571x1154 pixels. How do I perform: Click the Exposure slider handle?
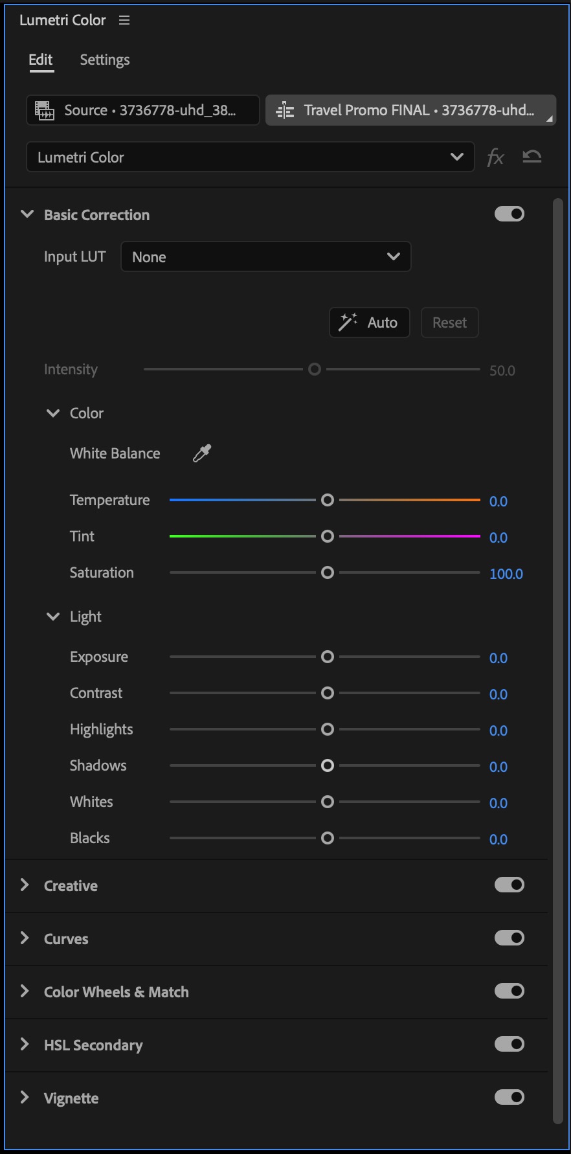328,657
